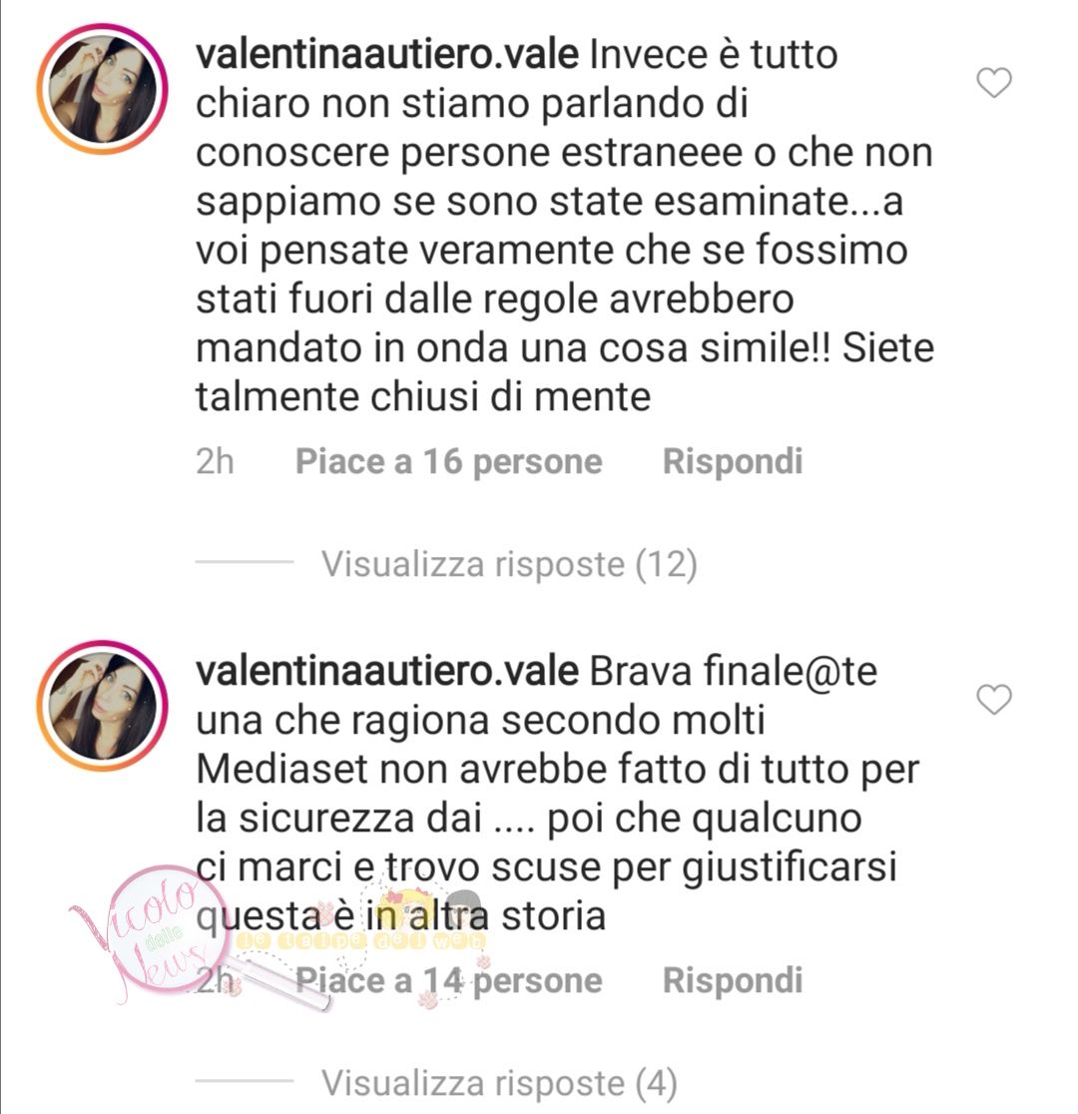This screenshot has height=1114, width=1078.
Task: Click the 2h timestamp under the first comment
Action: tap(215, 462)
